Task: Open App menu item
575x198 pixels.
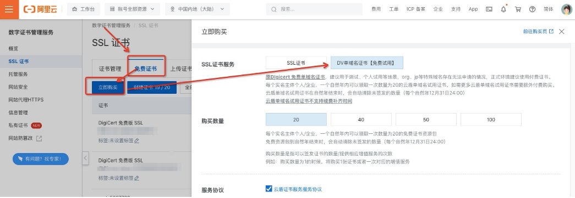Action: click(x=473, y=9)
